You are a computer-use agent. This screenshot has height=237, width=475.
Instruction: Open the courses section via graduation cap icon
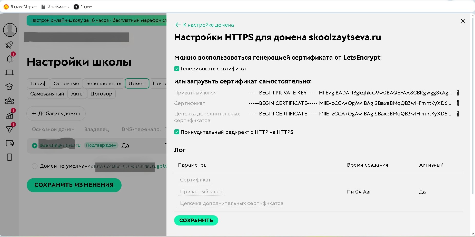9,87
